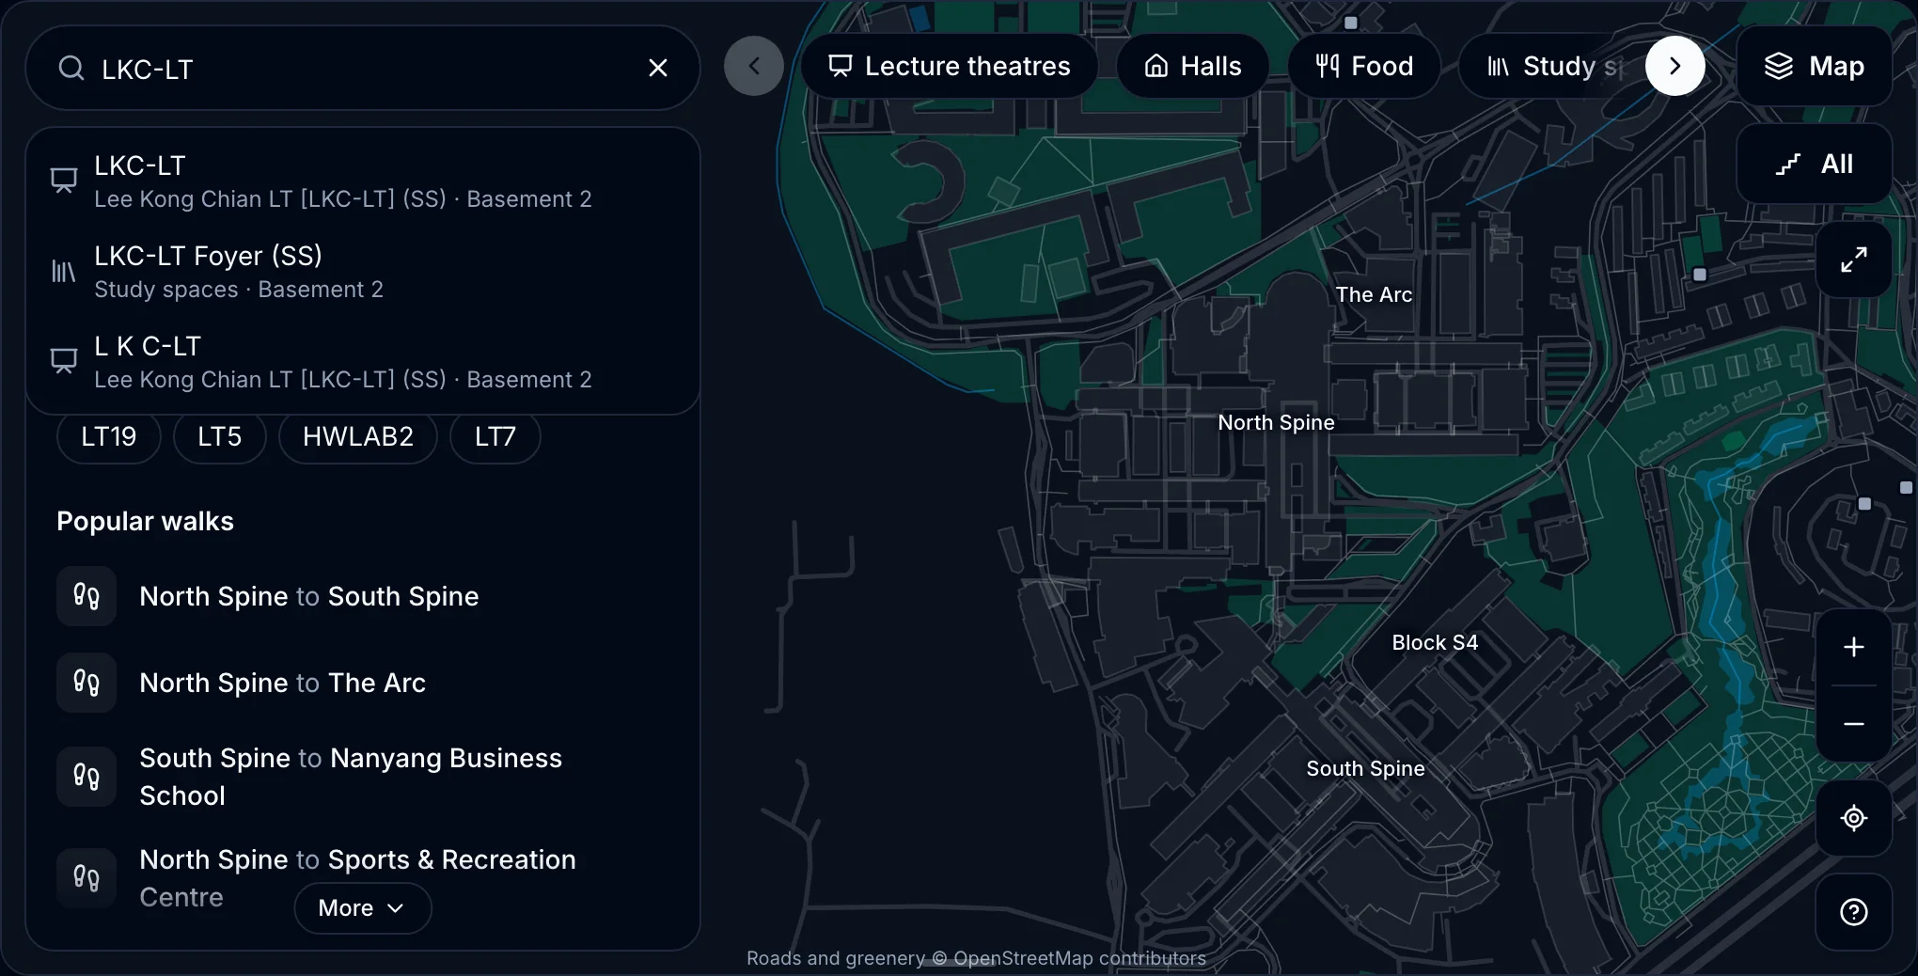
Task: Zoom out of the map
Action: click(x=1854, y=723)
